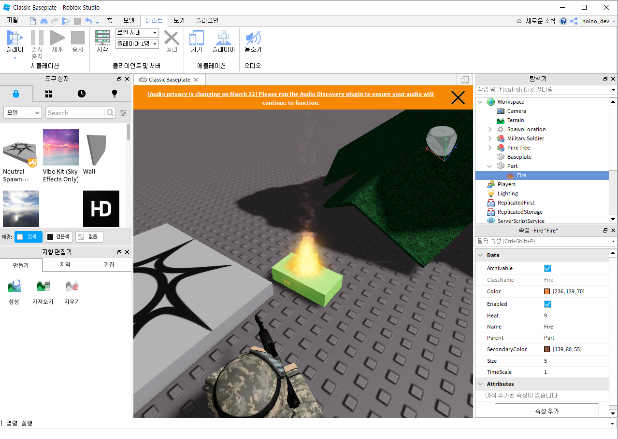The image size is (618, 439).
Task: Select the 테스트 ribbon tab
Action: pos(154,20)
